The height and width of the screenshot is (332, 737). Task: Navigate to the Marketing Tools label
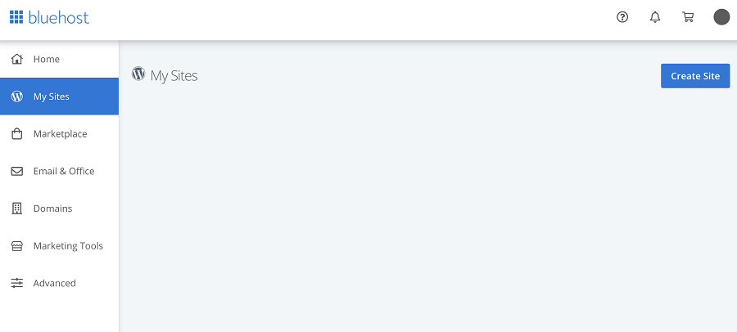68,246
